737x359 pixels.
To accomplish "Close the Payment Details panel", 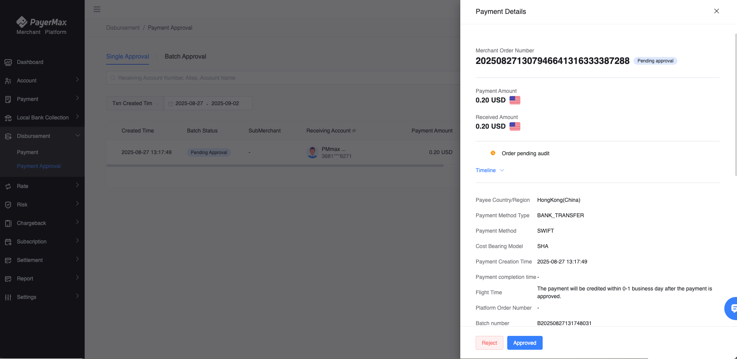I will point(717,11).
